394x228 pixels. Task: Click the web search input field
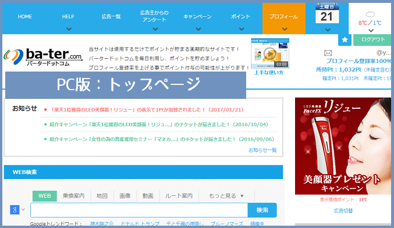coord(139,210)
